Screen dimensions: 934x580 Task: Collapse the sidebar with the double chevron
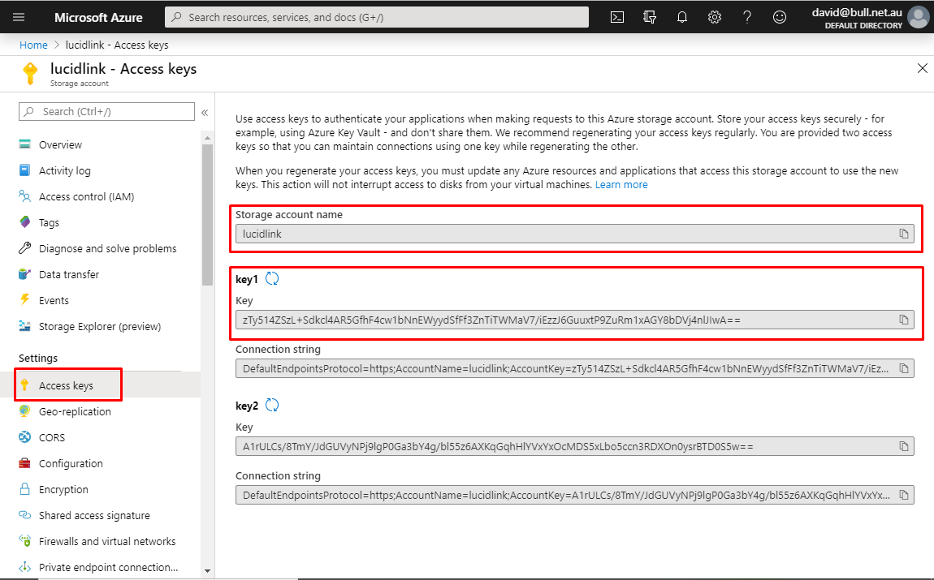tap(205, 112)
